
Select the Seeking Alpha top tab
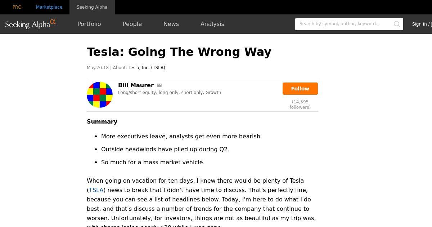tap(92, 7)
